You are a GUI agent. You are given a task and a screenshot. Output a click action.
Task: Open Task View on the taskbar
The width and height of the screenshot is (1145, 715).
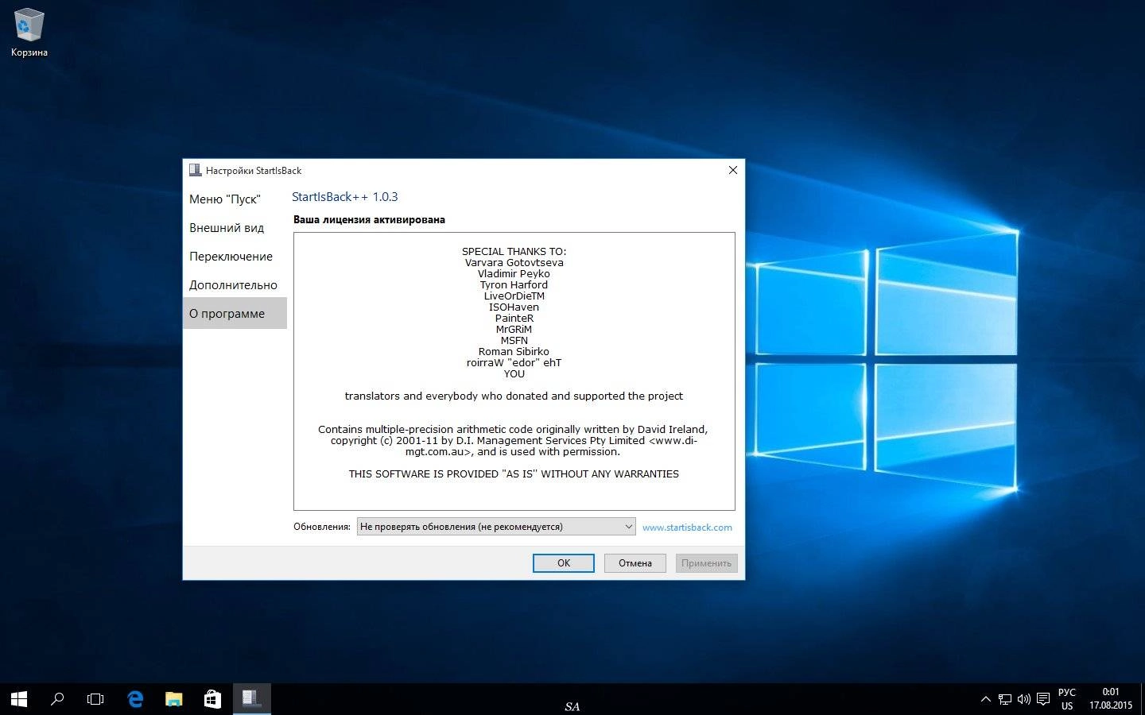pos(95,699)
